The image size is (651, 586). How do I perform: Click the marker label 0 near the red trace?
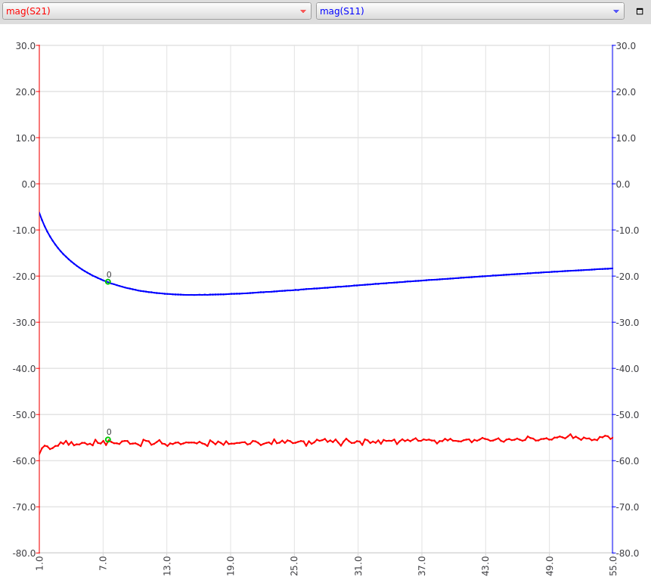tap(110, 431)
